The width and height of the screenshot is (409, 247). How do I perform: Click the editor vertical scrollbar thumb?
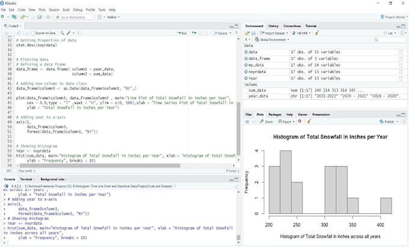coord(238,129)
